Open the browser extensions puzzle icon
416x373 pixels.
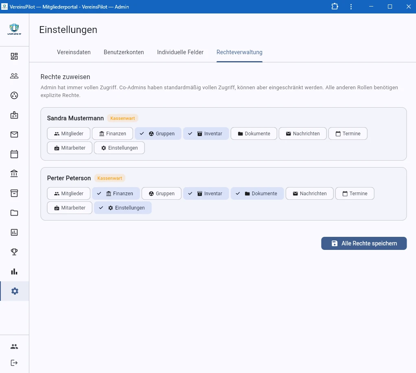[335, 7]
